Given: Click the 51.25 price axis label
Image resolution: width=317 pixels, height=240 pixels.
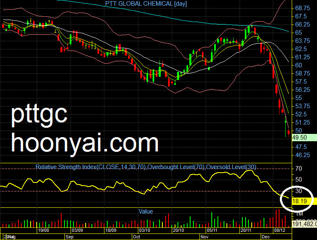Looking at the screenshot, I should [302, 122].
